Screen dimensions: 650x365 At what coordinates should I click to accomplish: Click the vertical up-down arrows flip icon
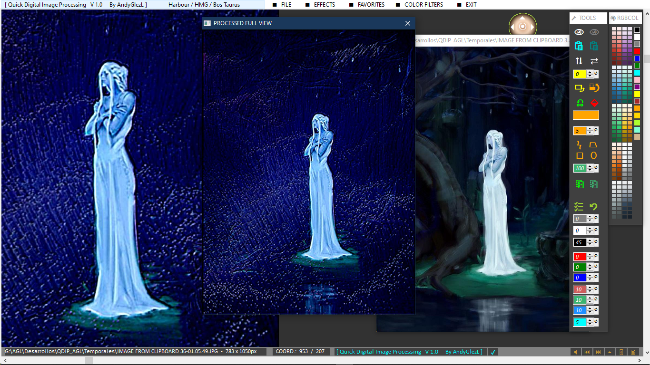pyautogui.click(x=579, y=61)
